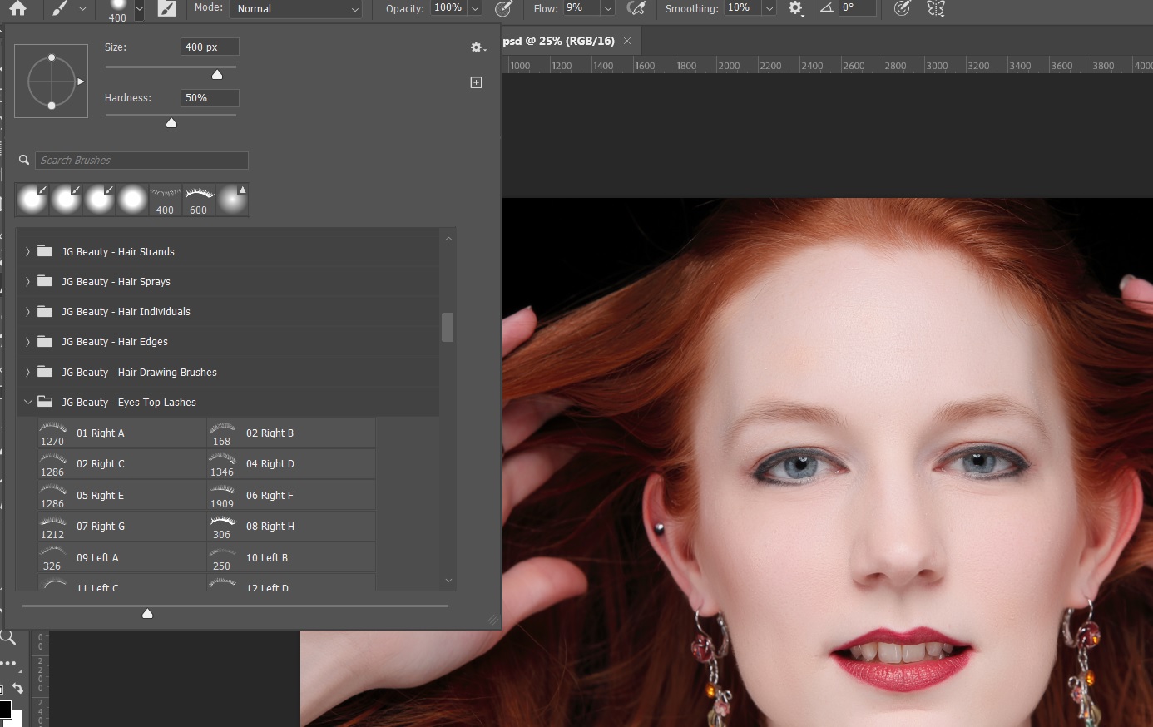1153x727 pixels.
Task: Click the symmetry butterfly icon
Action: [936, 8]
